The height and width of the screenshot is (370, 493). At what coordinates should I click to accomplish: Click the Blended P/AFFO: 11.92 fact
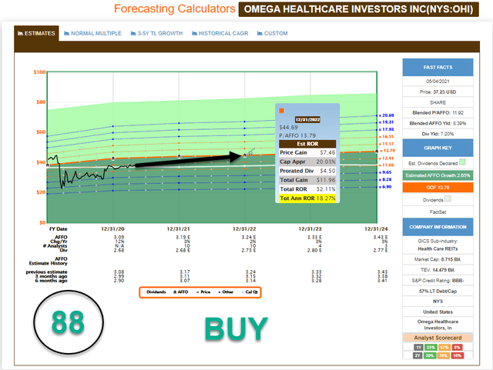click(438, 113)
